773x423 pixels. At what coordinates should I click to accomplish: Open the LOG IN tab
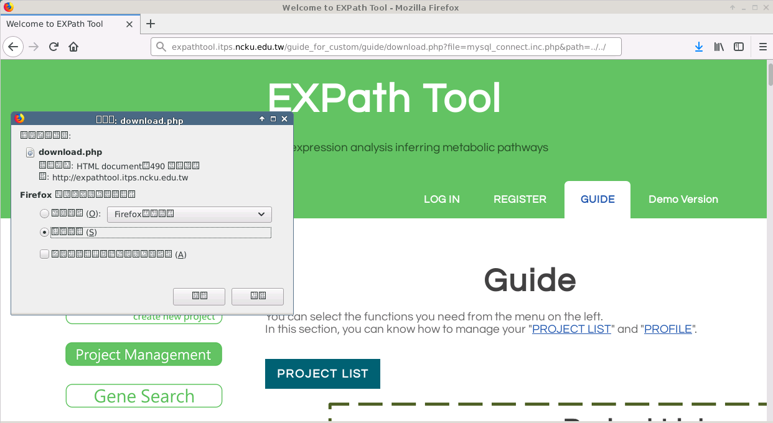pos(442,200)
